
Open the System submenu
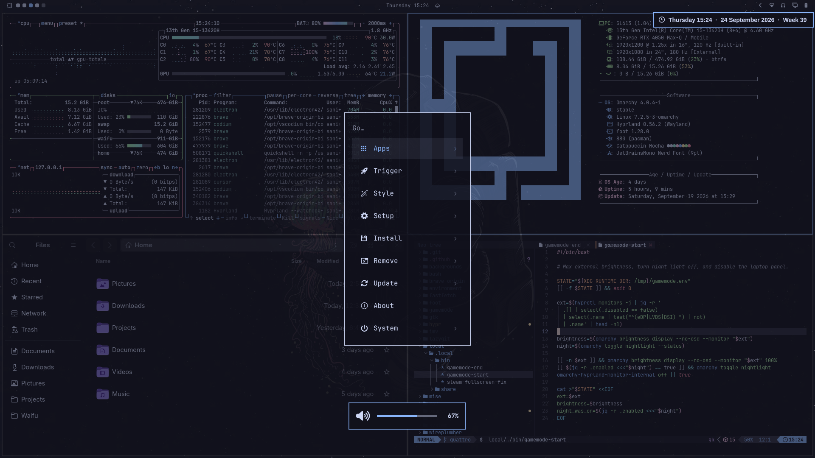pos(407,328)
